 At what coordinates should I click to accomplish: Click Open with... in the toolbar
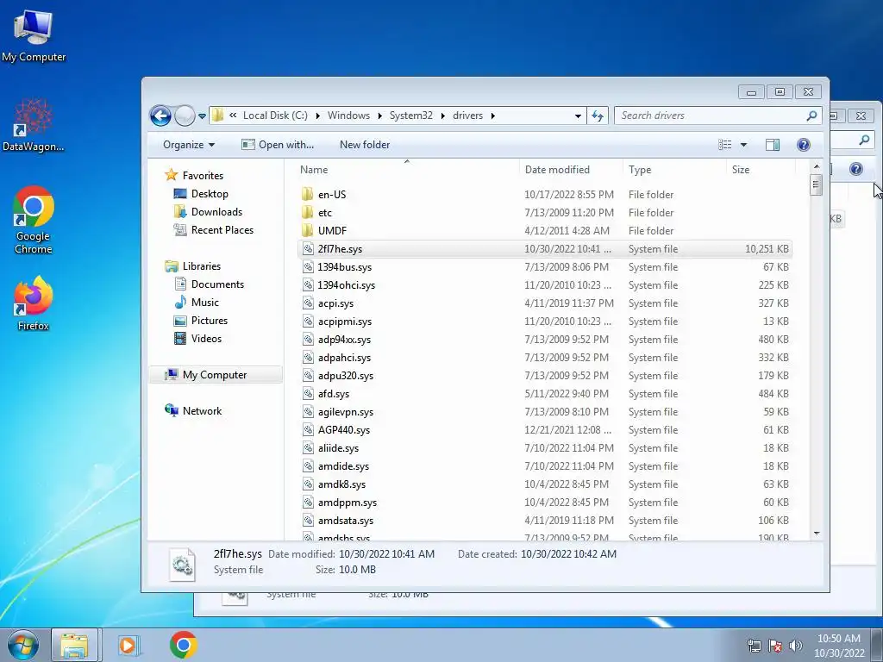tap(278, 145)
